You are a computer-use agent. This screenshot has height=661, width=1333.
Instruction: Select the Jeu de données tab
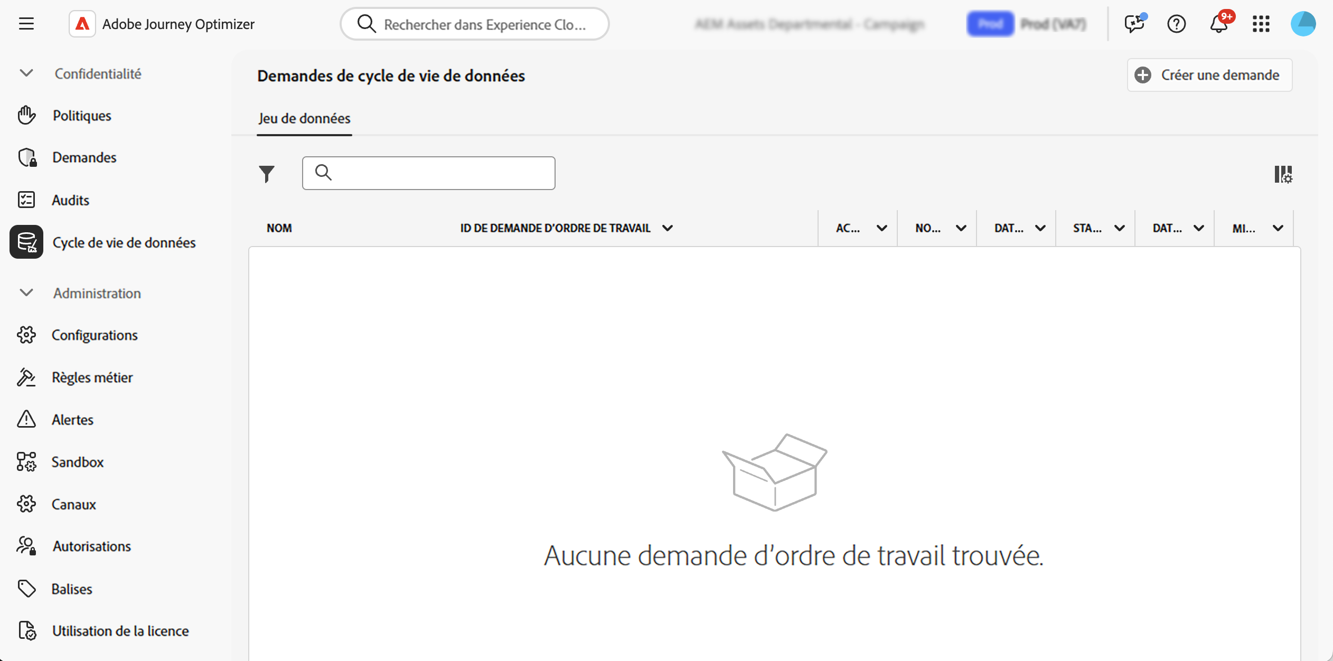point(304,118)
